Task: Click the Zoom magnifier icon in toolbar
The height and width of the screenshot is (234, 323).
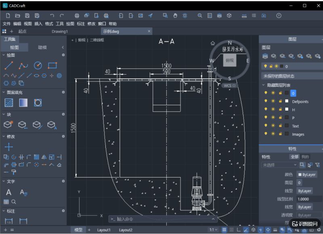Action: pos(200,16)
